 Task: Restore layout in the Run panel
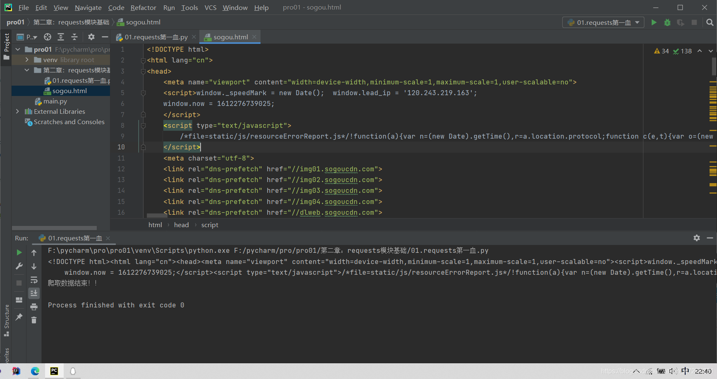(x=19, y=300)
